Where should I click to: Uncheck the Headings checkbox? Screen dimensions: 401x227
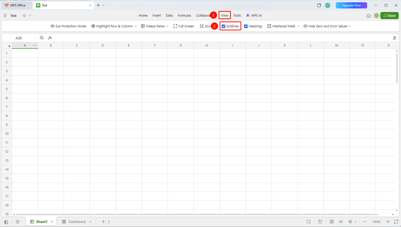coord(246,26)
